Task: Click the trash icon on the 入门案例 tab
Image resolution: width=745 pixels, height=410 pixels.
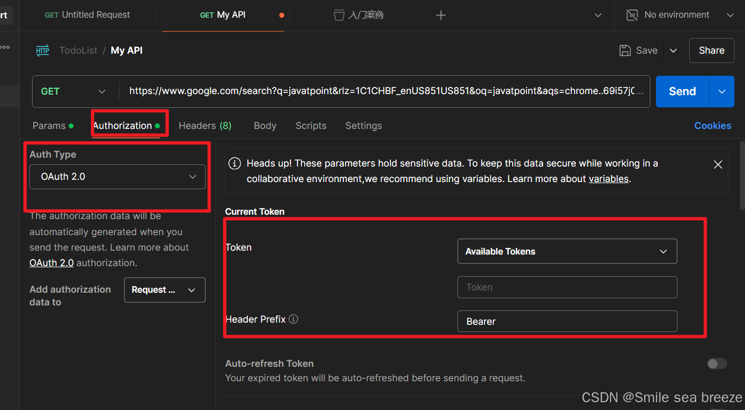Action: (x=338, y=15)
